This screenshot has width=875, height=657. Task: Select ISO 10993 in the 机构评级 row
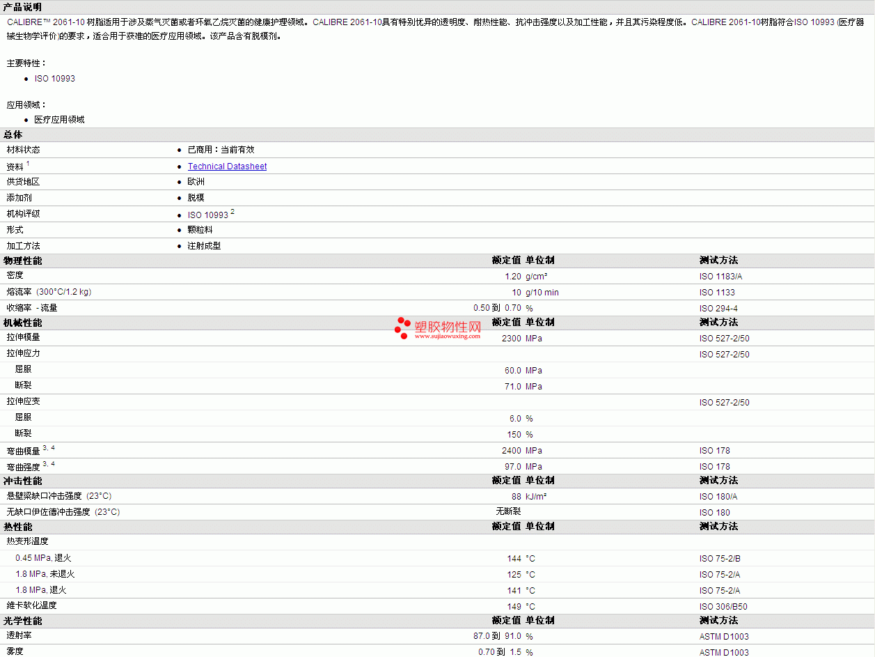coord(208,215)
